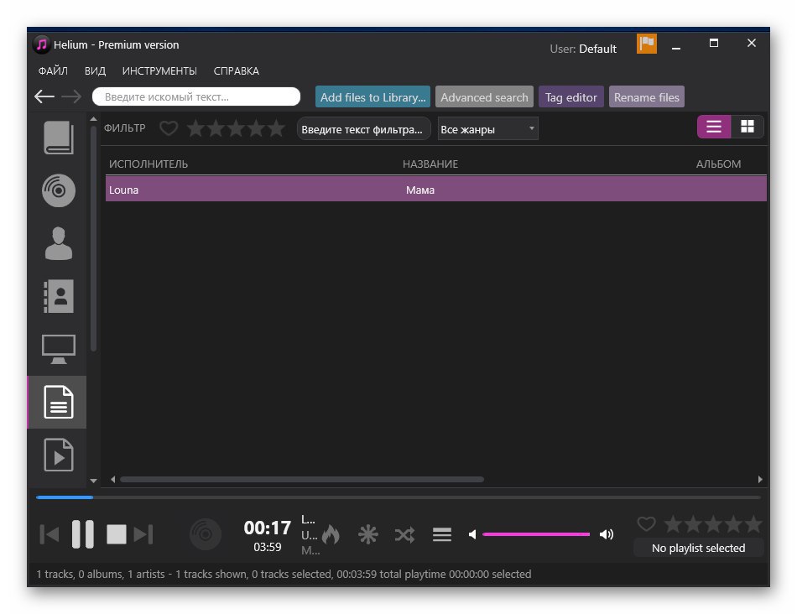Screen dimensions: 797x614
Task: Click sidebar scroll down arrow
Action: (93, 481)
